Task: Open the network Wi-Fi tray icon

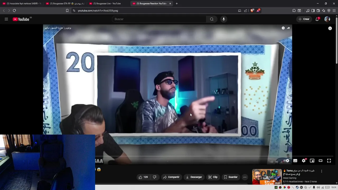Action: (x=322, y=187)
